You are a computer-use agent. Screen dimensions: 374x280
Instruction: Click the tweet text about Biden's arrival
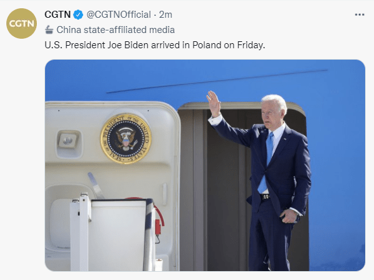[155, 45]
